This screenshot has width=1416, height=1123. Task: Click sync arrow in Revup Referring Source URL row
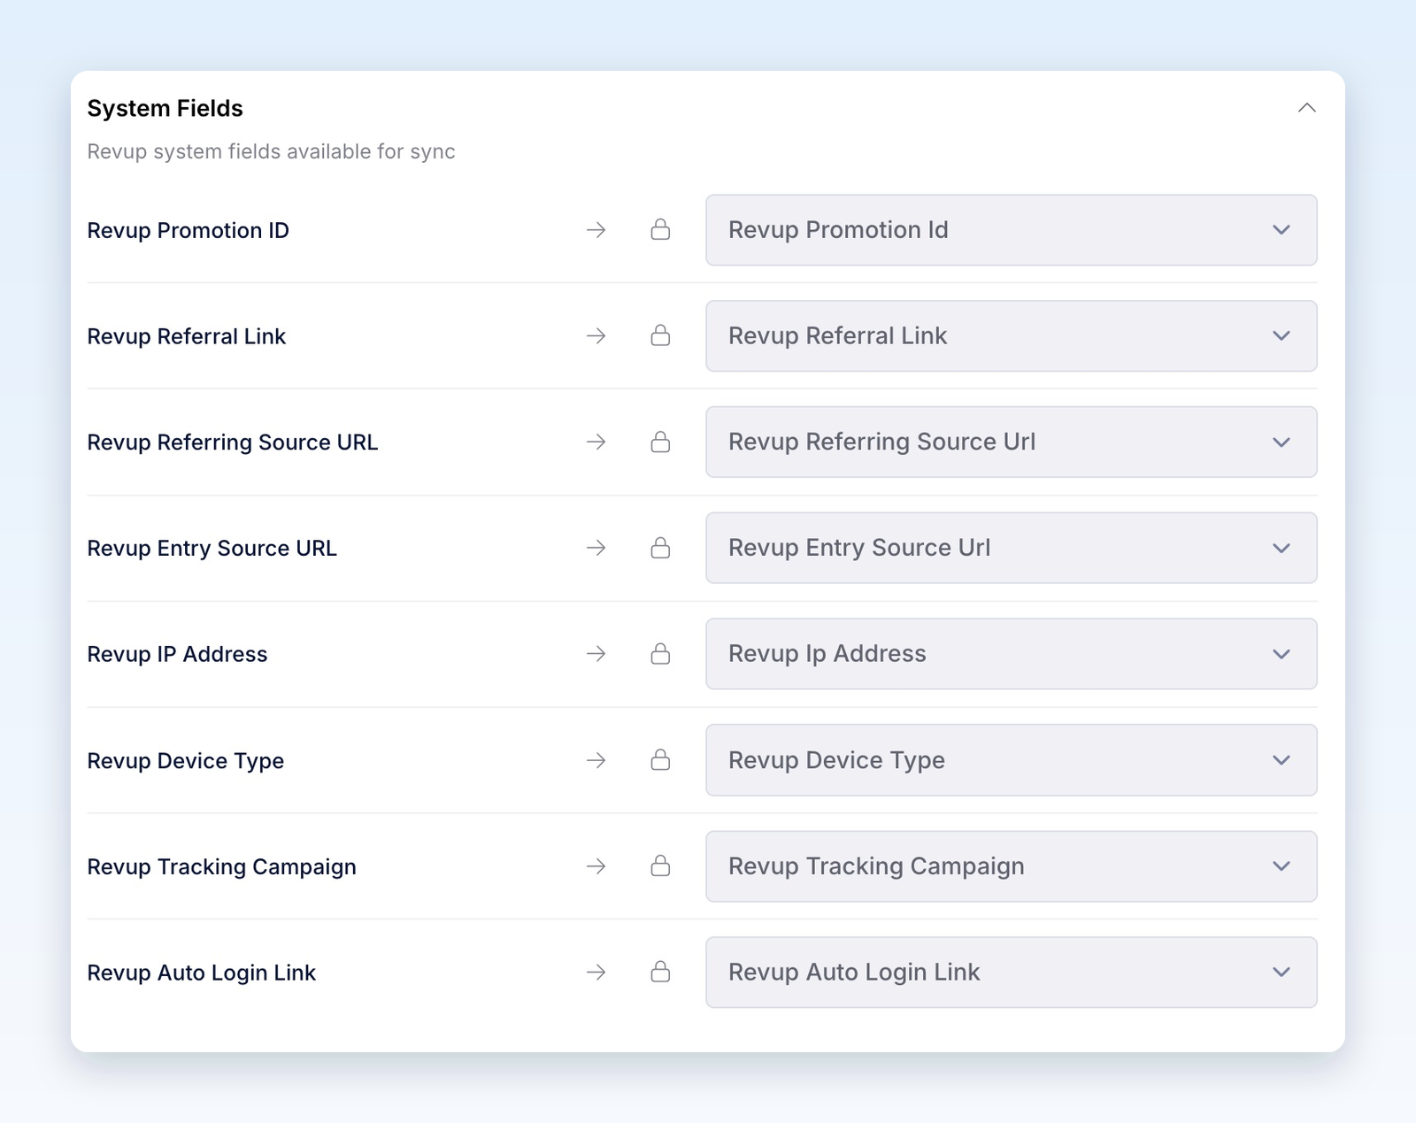tap(596, 442)
